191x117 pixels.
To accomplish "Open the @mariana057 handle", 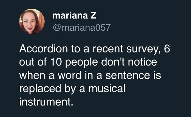I will pyautogui.click(x=82, y=27).
